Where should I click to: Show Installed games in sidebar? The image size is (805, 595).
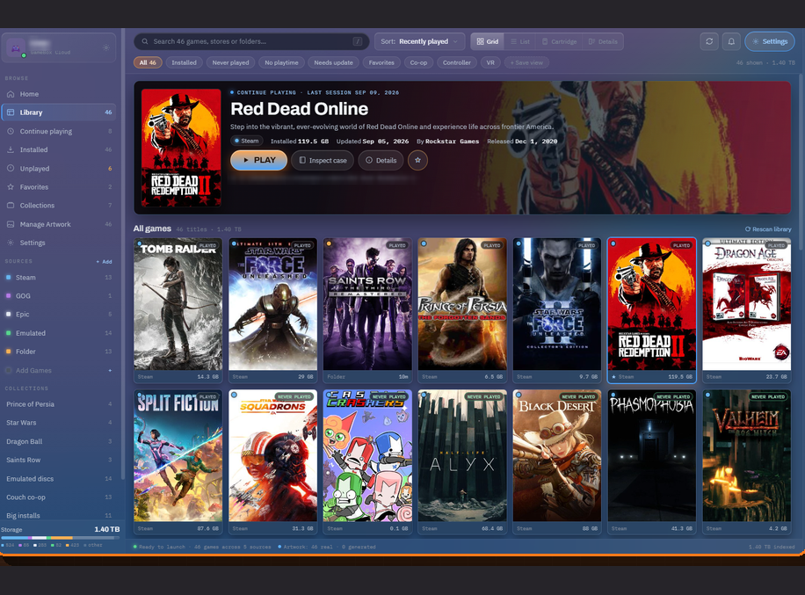point(59,150)
